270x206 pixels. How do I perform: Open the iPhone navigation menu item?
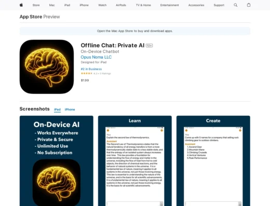84,5
